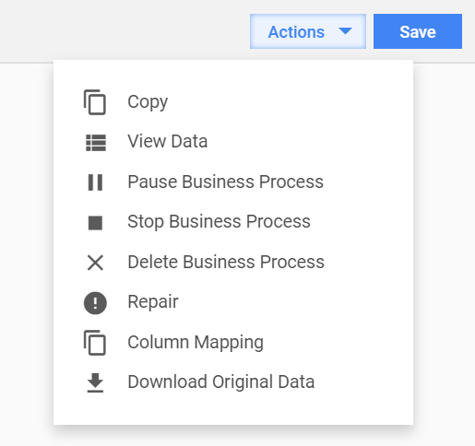Click the download arrow icon

[95, 383]
